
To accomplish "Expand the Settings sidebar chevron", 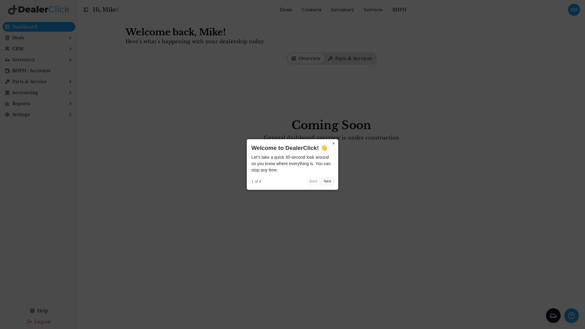I will (70, 115).
